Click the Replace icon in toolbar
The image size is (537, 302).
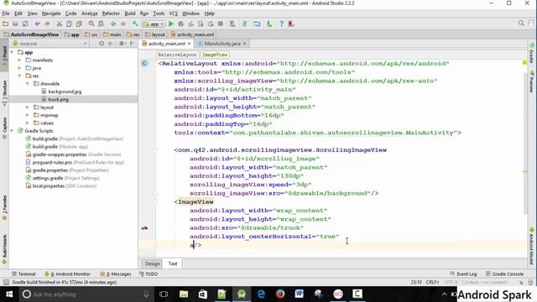coord(101,24)
